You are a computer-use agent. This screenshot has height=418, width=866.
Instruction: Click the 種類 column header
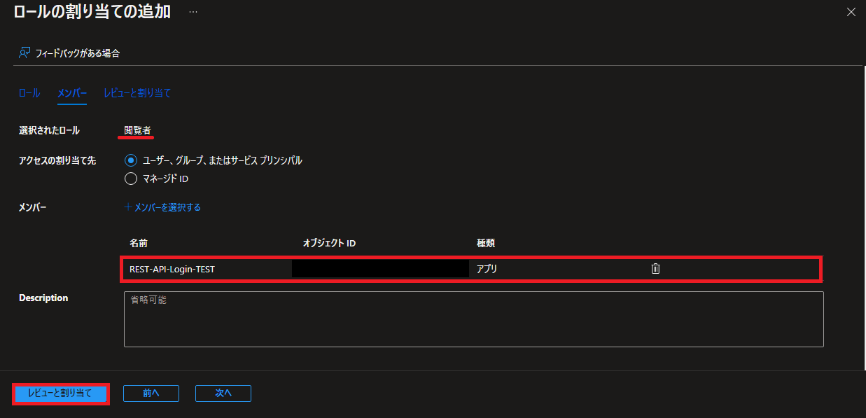(x=486, y=243)
